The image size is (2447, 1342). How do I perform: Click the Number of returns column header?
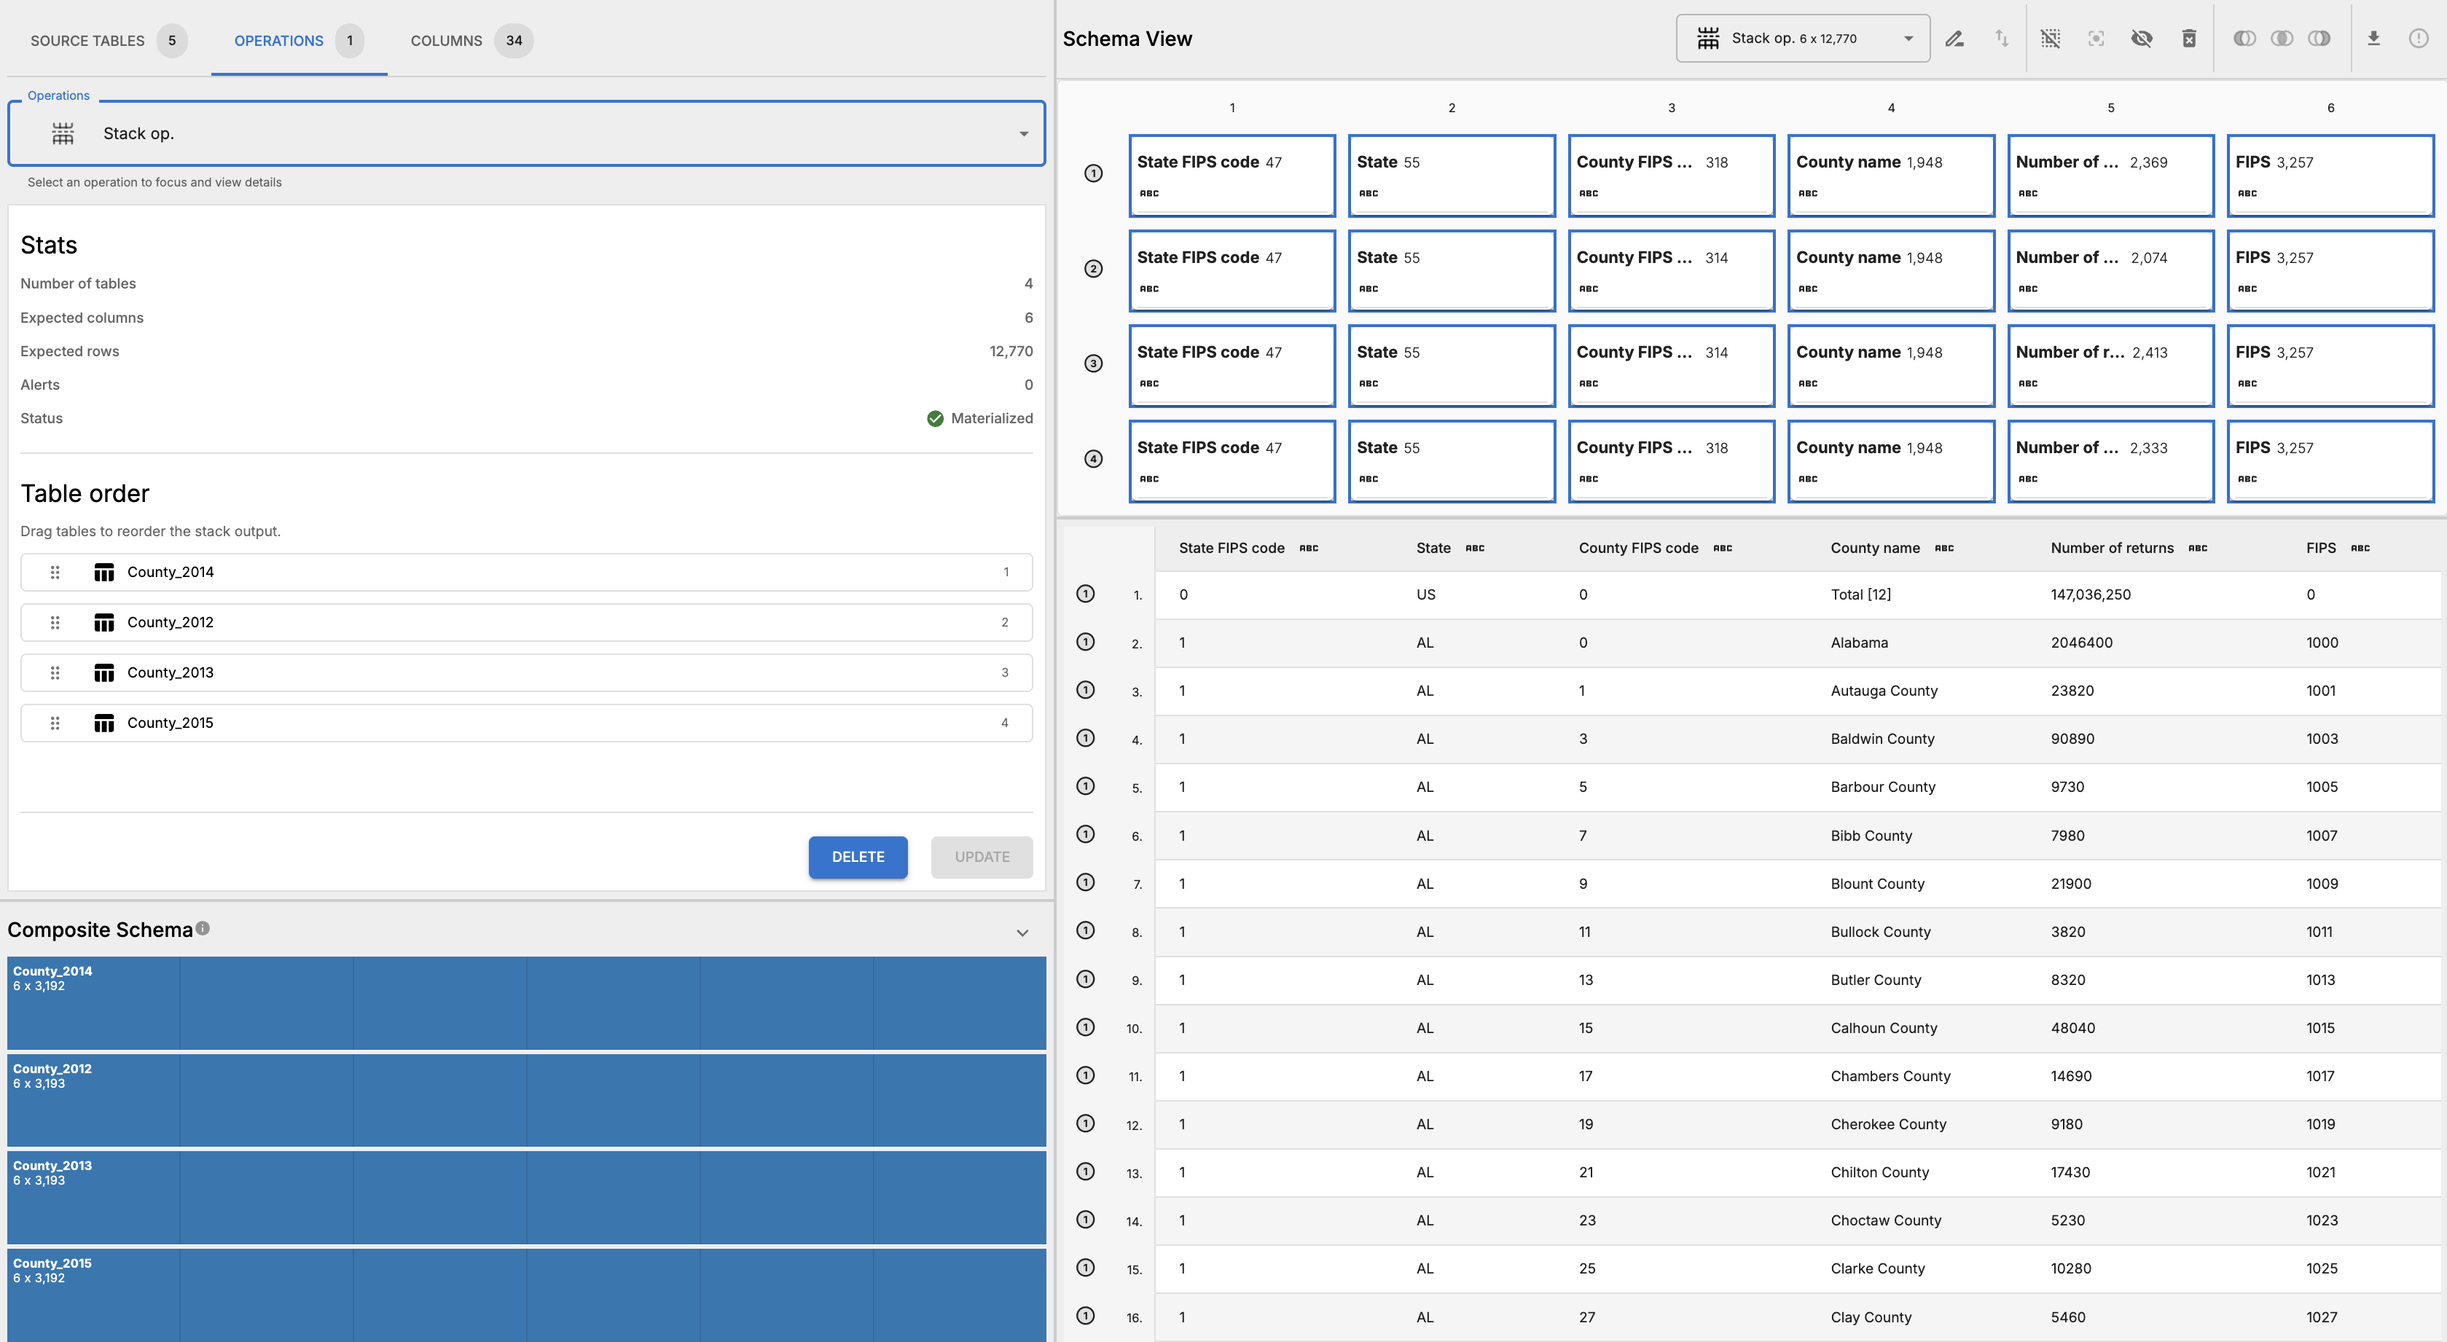(2112, 548)
